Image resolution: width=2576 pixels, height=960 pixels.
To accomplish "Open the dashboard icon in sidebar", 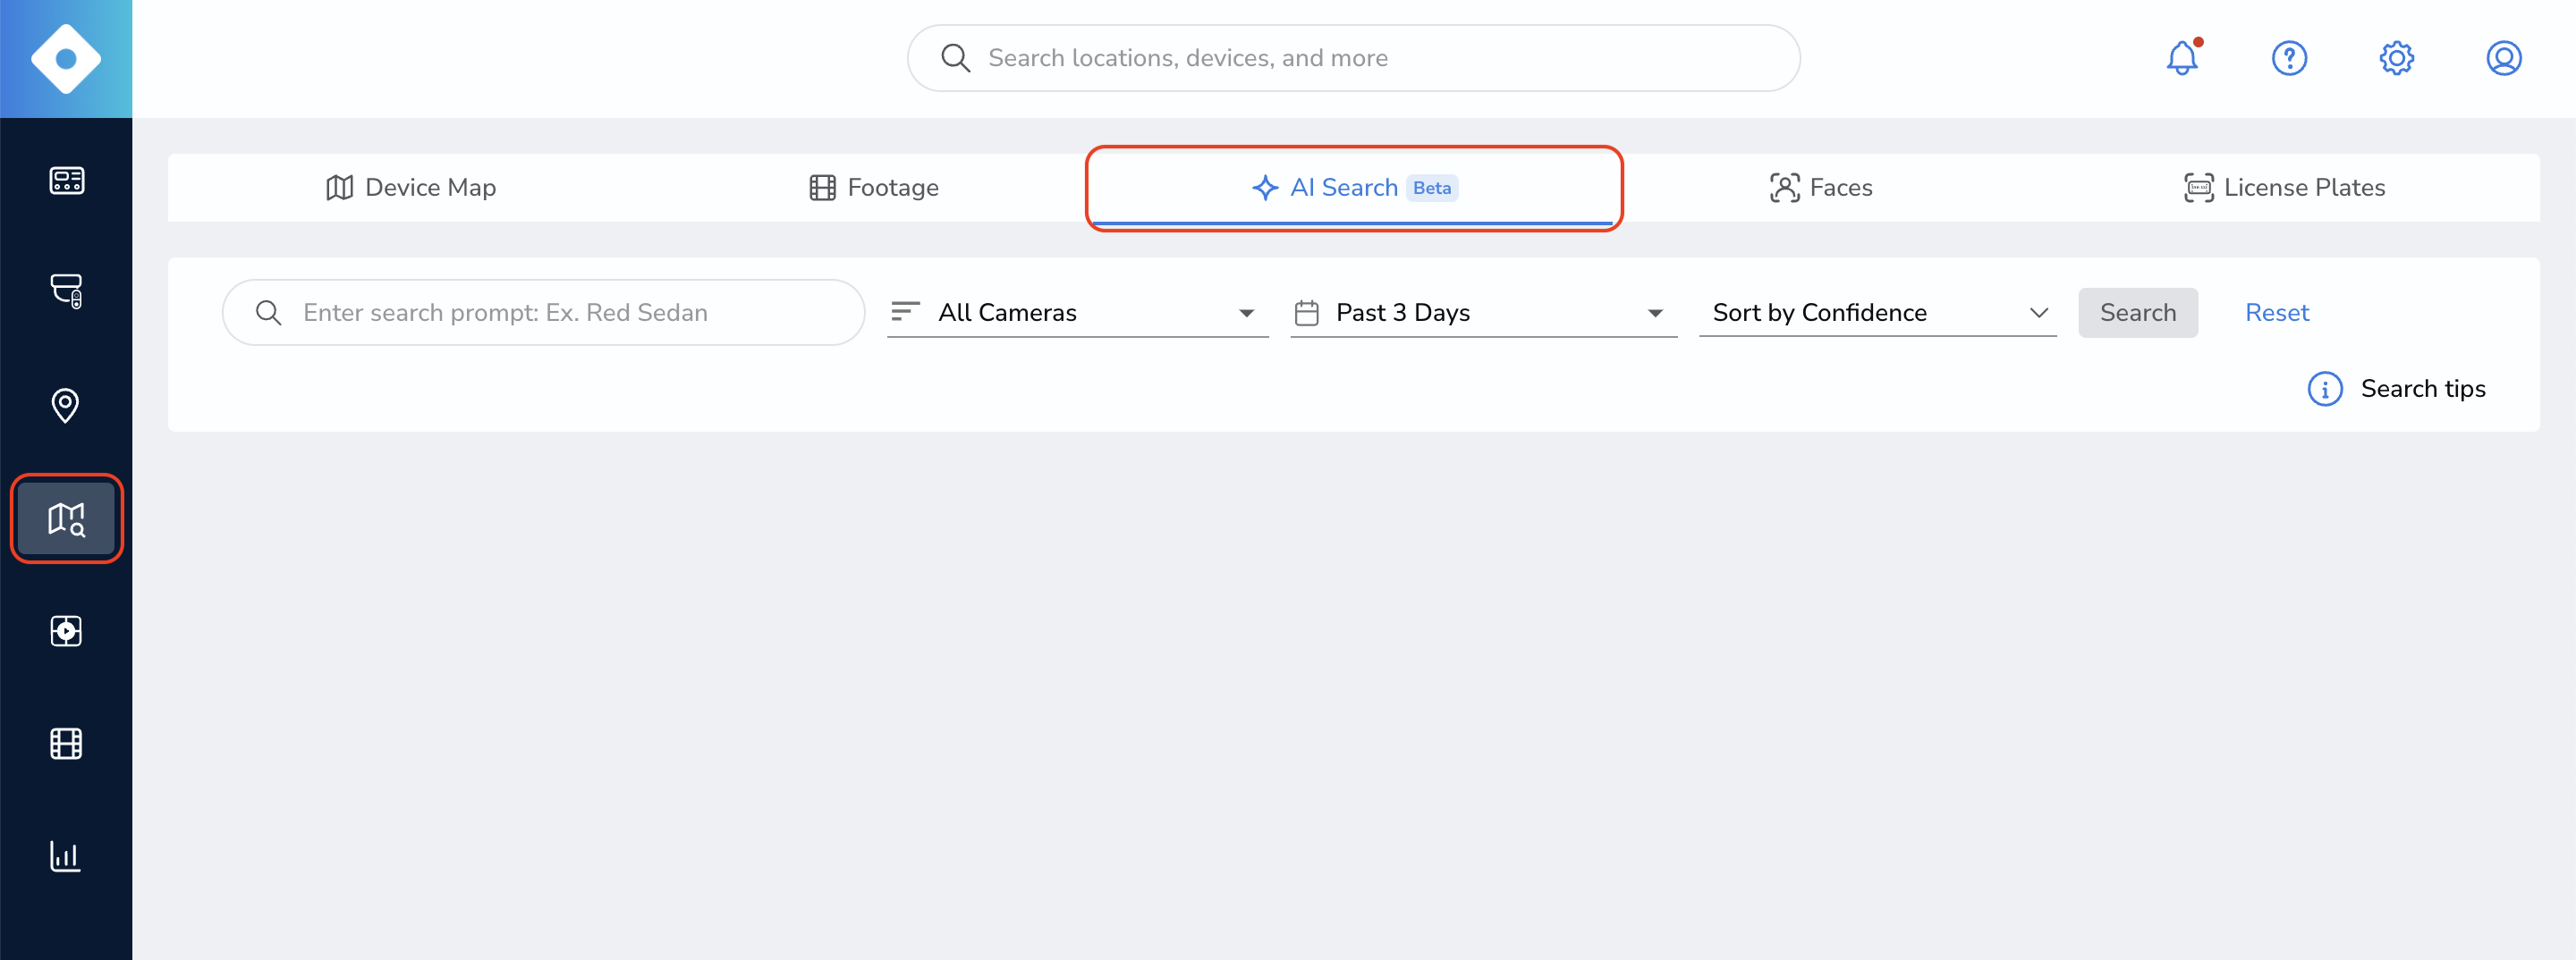I will tap(66, 181).
